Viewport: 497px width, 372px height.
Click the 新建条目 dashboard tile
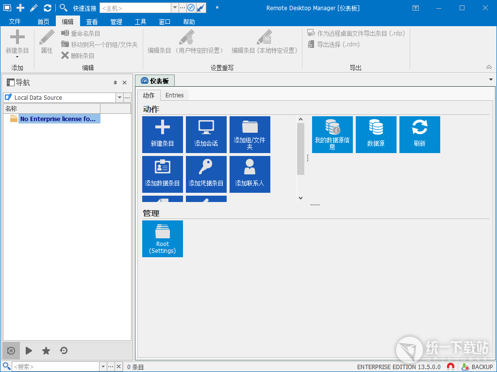(x=163, y=135)
